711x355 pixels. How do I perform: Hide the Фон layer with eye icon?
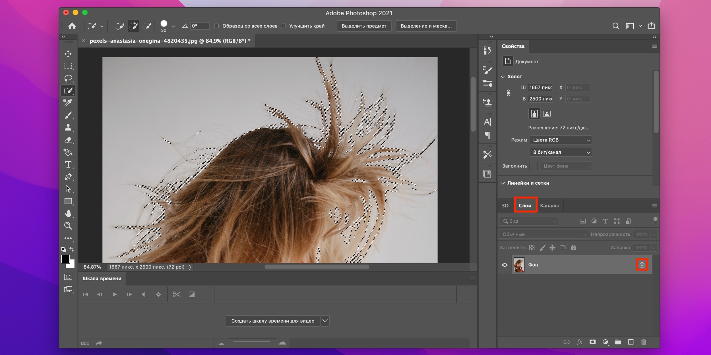pos(505,265)
